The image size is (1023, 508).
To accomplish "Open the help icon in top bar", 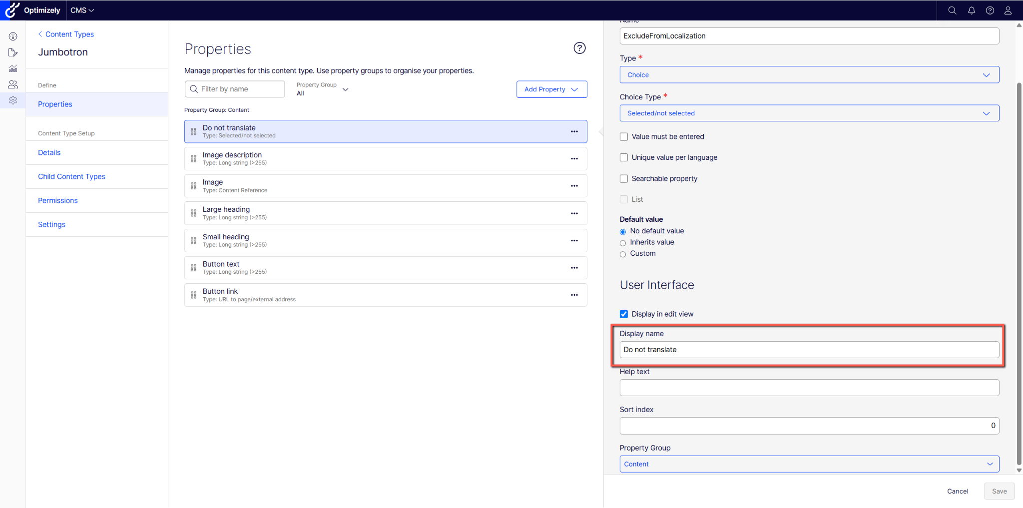I will (990, 10).
